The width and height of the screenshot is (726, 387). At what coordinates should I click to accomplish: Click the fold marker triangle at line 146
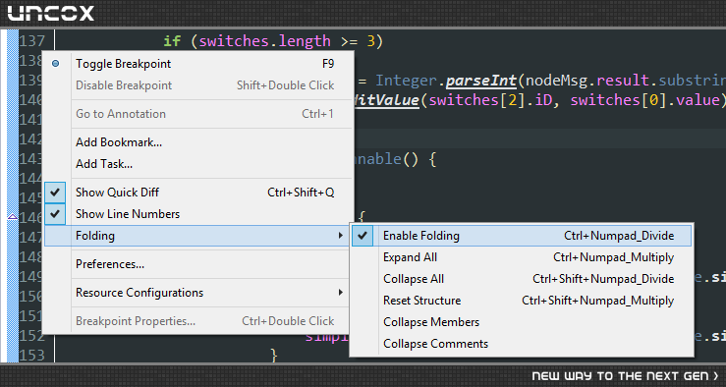click(x=13, y=216)
